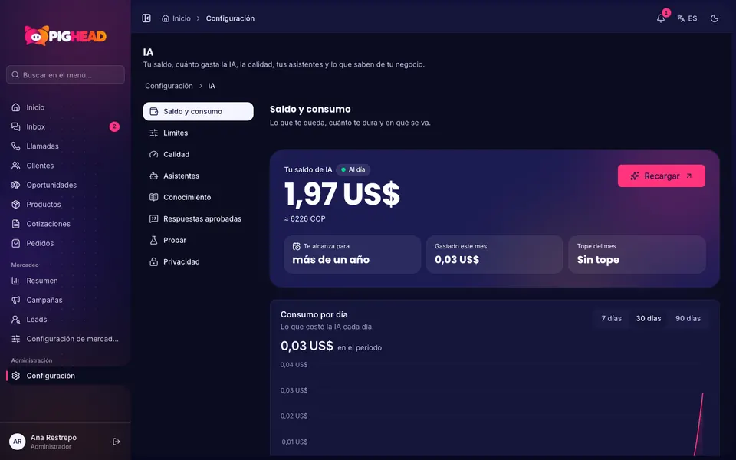Click the Leads person-search icon
This screenshot has width=736, height=460.
pos(16,320)
